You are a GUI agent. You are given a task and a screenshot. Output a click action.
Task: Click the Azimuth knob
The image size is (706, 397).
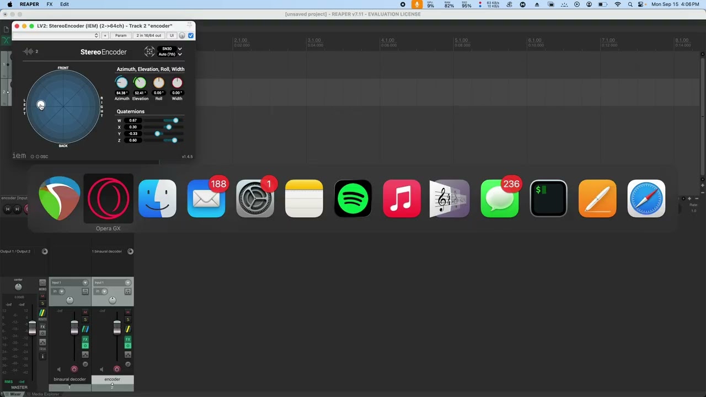121,83
